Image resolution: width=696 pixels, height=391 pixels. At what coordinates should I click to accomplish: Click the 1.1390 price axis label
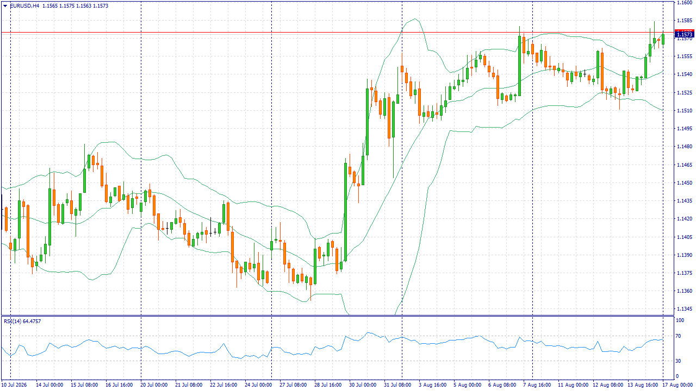click(684, 255)
